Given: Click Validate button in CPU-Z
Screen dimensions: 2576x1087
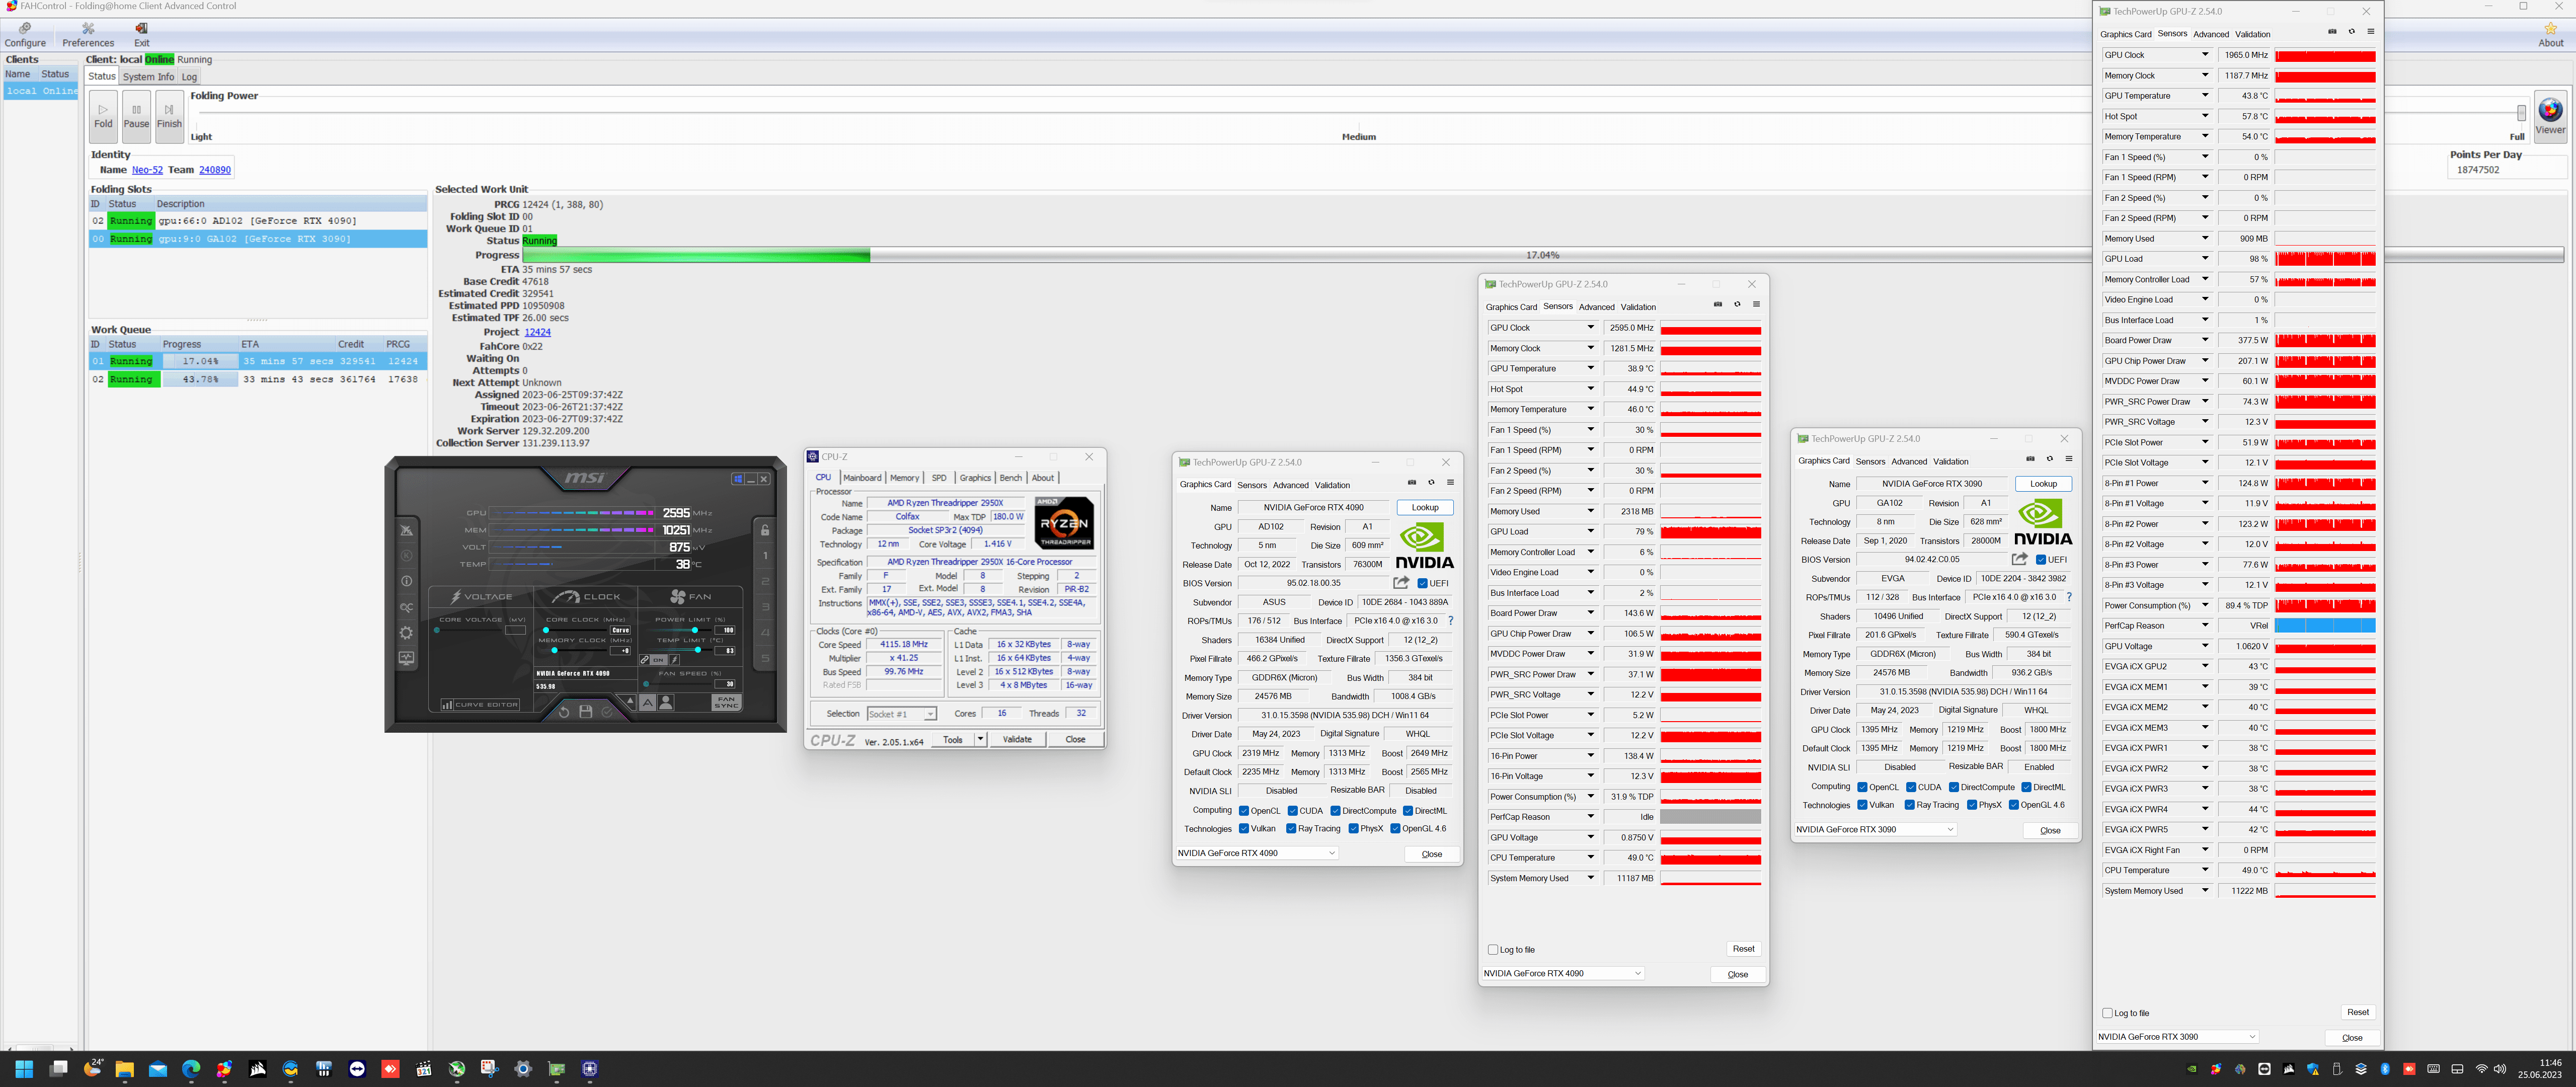Looking at the screenshot, I should click(1017, 739).
